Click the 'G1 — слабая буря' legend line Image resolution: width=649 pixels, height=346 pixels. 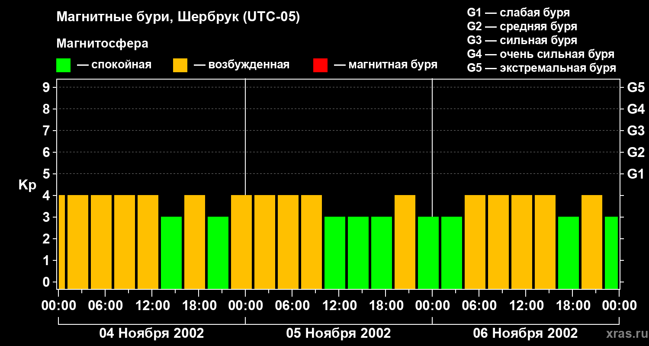click(518, 13)
